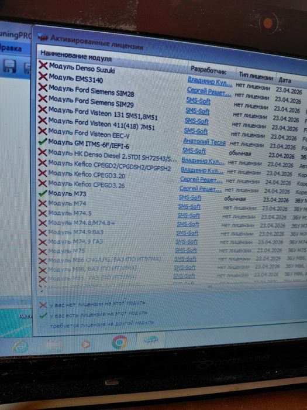
Task: Click the red X beside Kefico CPEGD3.20
Action: coord(43,173)
